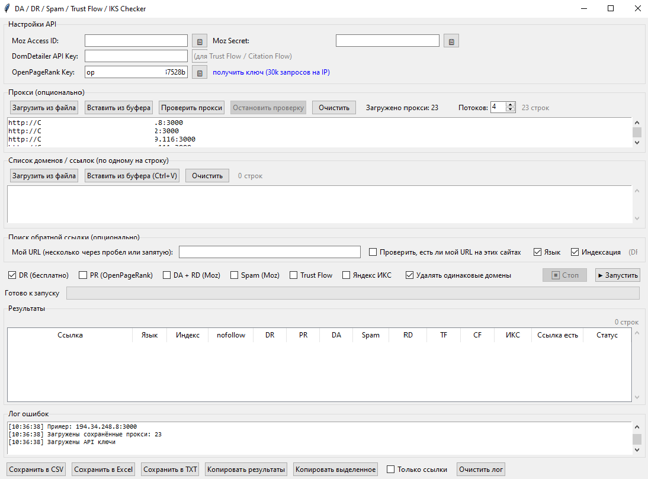648x479 pixels.
Task: Click the Мой URL input field
Action: (270, 252)
